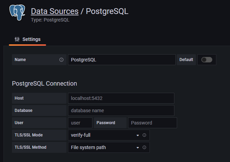This screenshot has height=162, width=230.
Task: Click the caret arrow of TLS/SSL Method select
Action: (x=138, y=148)
